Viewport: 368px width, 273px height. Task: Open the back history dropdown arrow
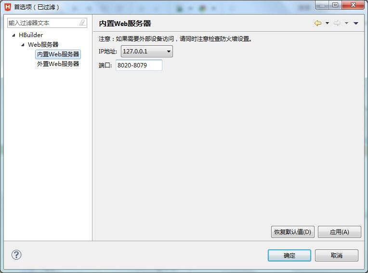[327, 23]
